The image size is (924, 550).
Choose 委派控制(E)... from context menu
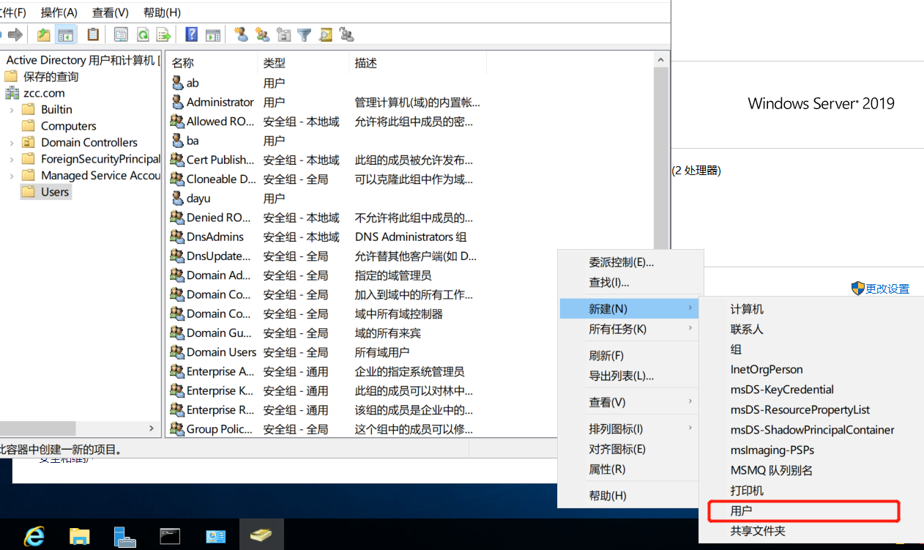630,262
